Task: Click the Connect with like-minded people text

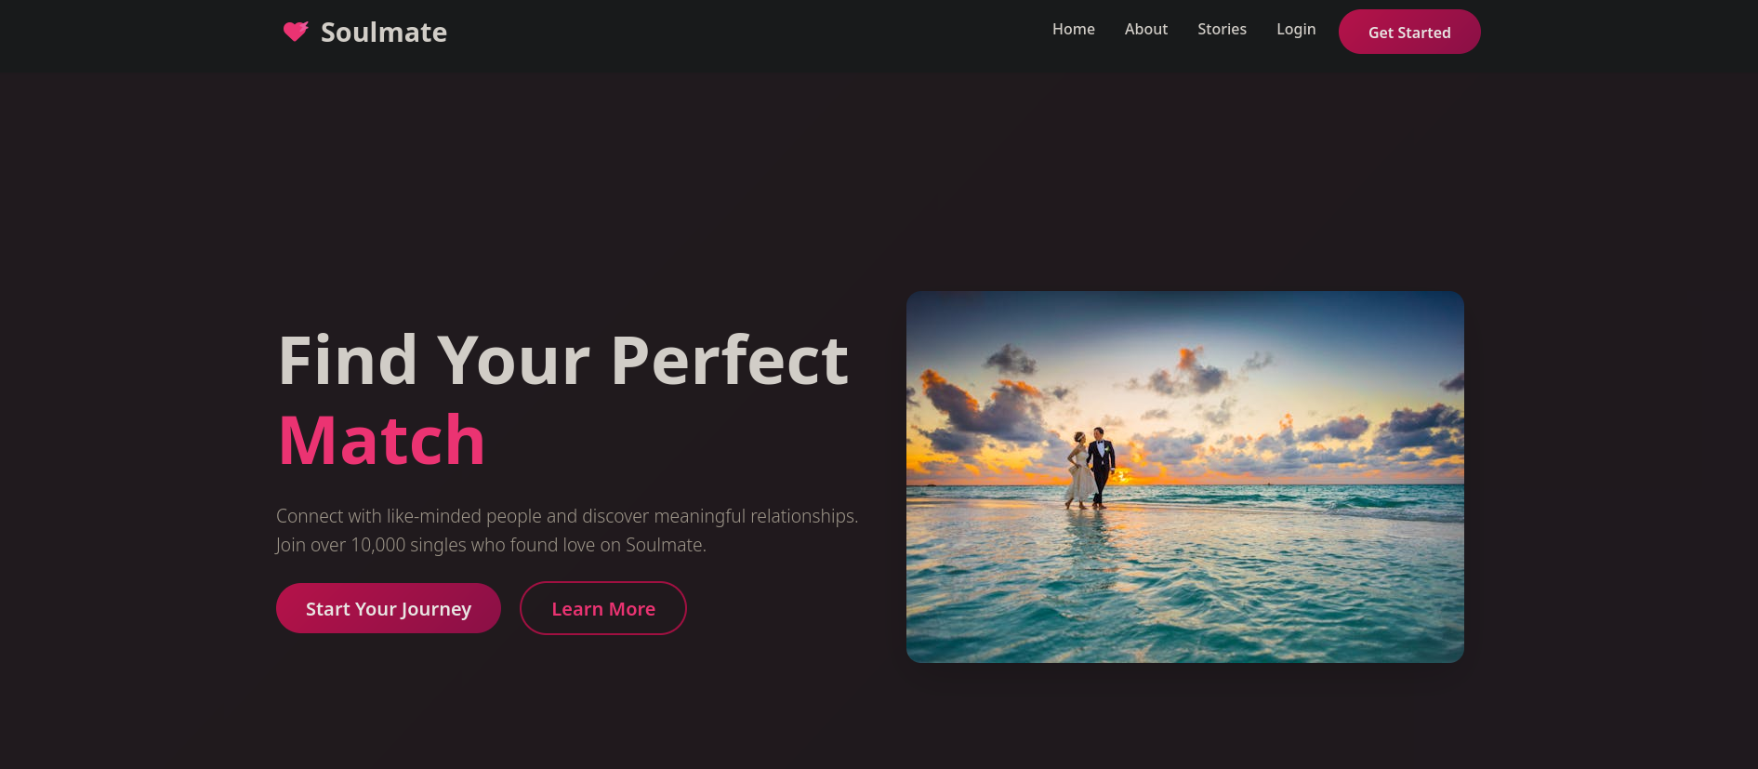Action: point(567,516)
